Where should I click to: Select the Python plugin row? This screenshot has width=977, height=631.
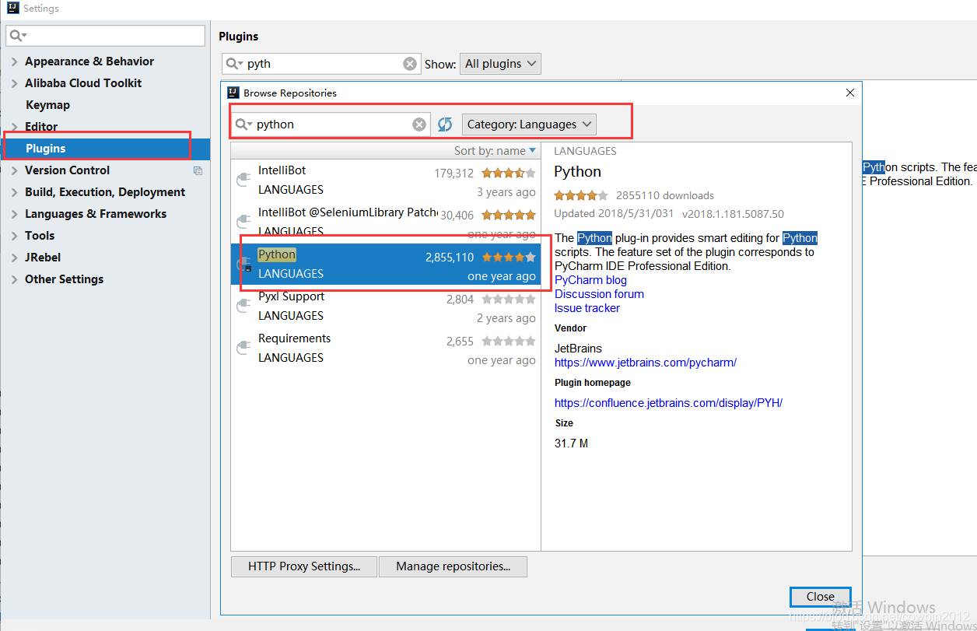tap(386, 265)
